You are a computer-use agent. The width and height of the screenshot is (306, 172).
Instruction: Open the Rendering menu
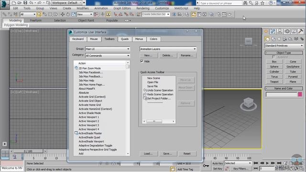143,9
